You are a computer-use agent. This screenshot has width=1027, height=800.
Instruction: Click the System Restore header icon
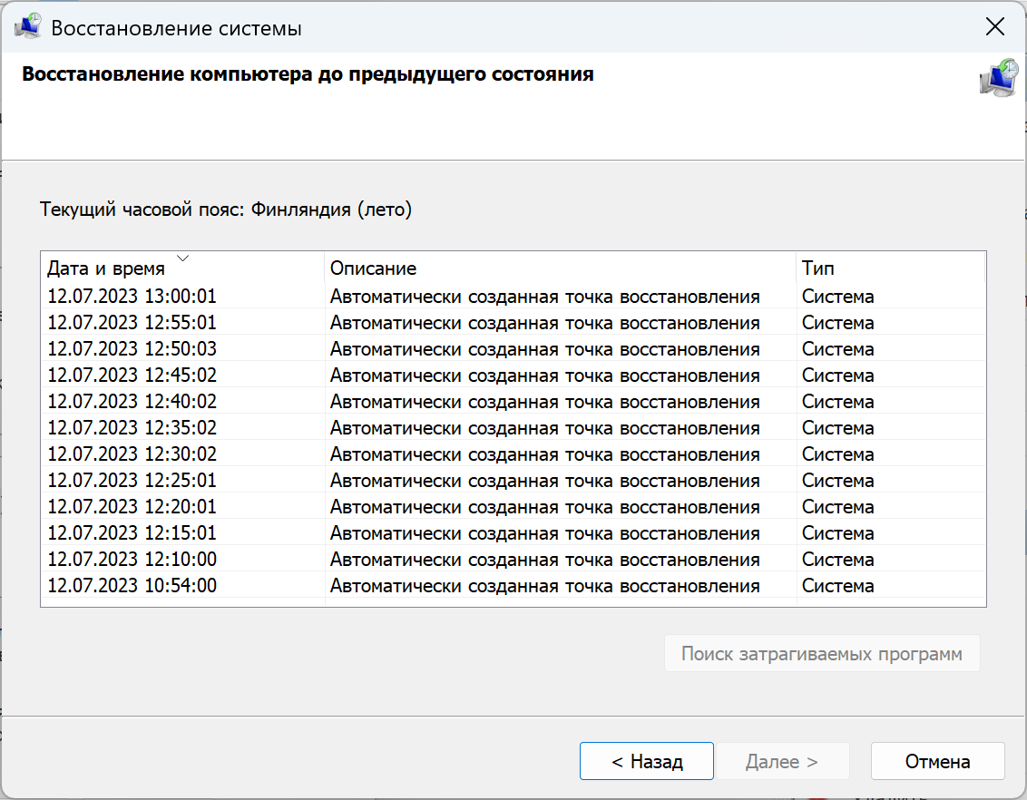point(999,78)
